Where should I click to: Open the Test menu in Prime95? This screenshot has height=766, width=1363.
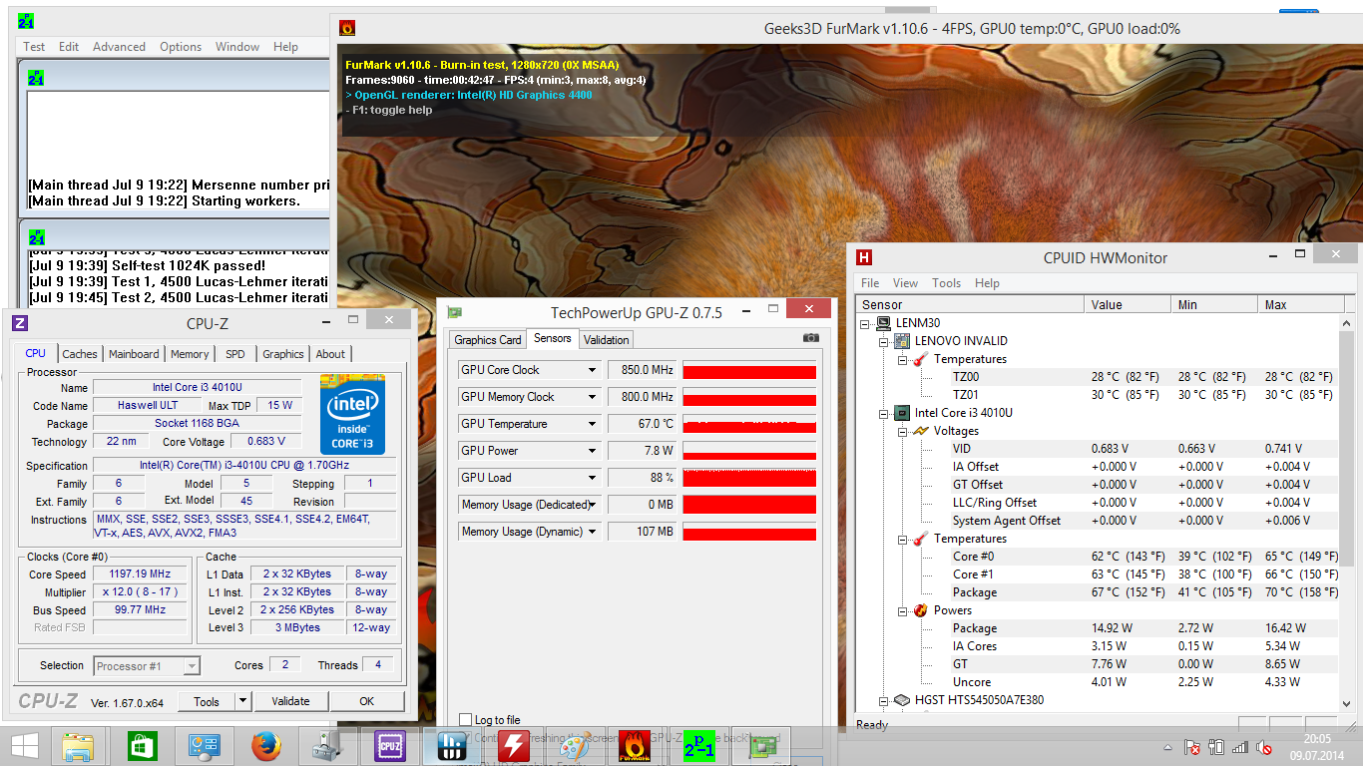34,47
